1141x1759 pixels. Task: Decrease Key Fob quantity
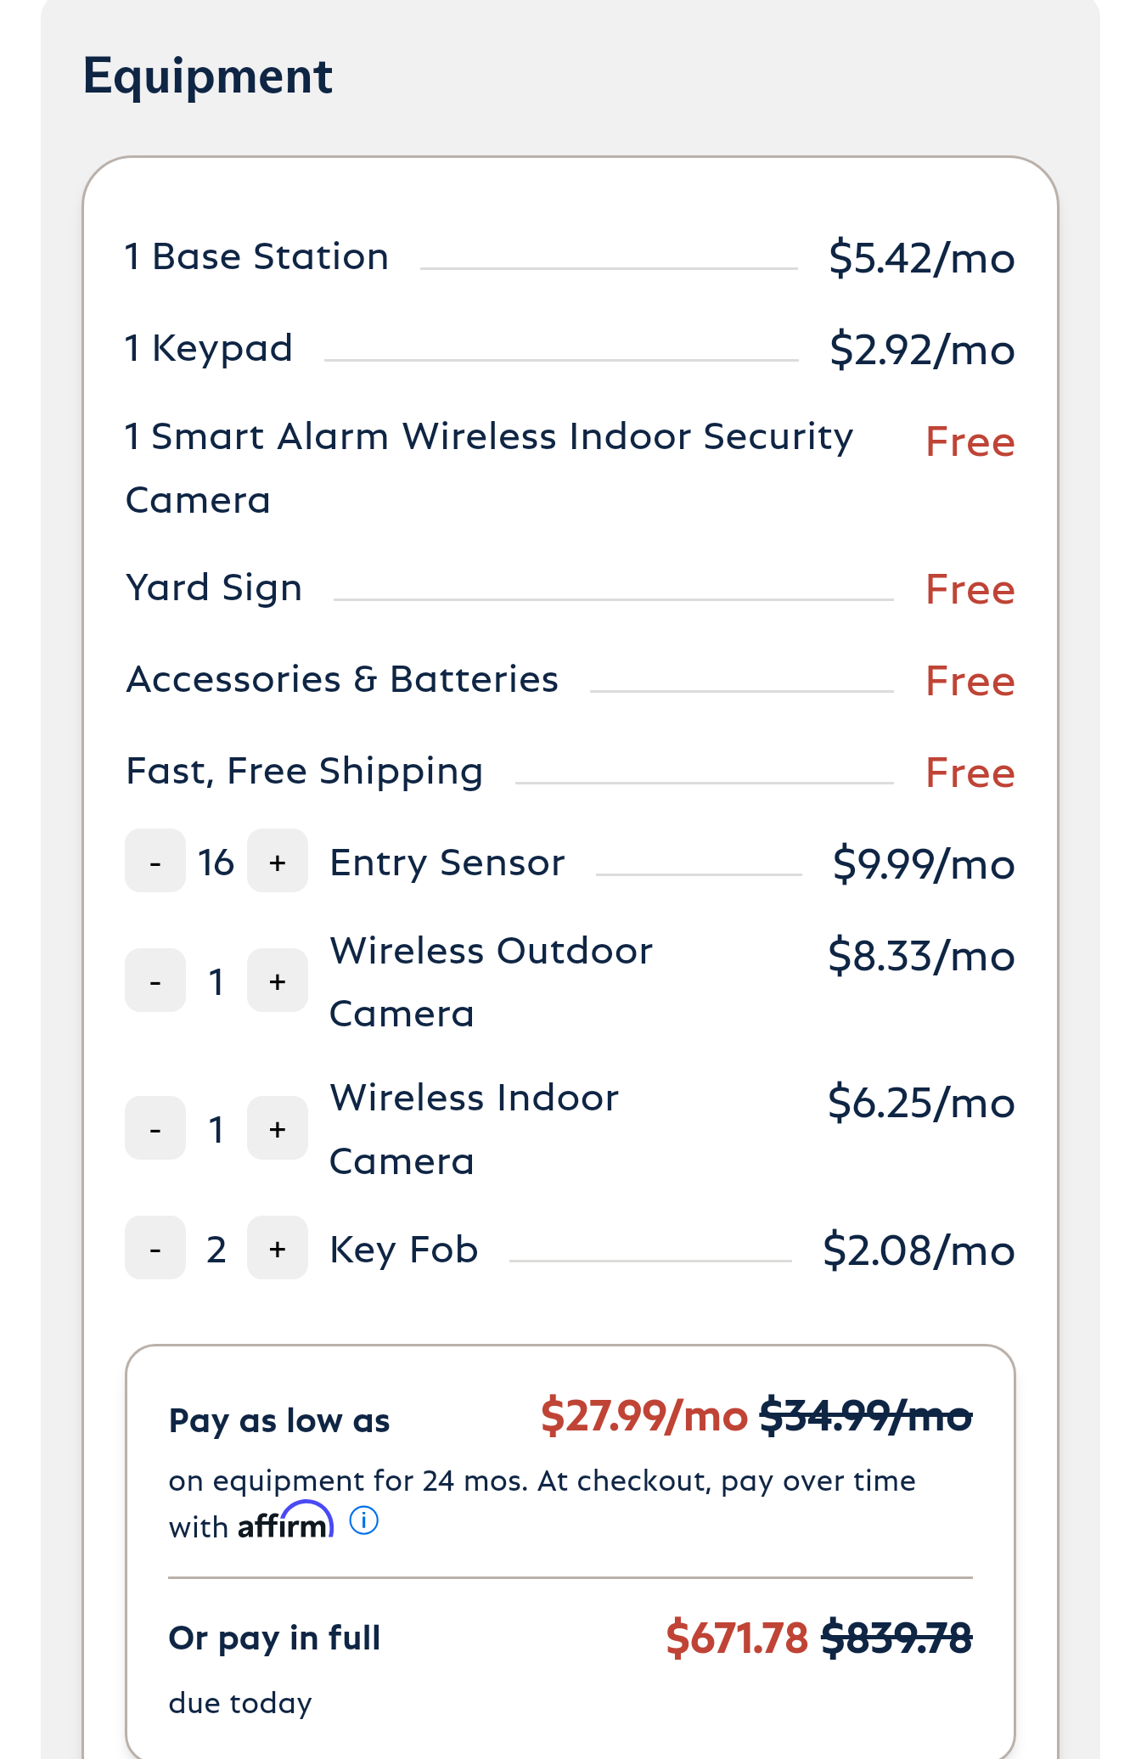point(155,1248)
